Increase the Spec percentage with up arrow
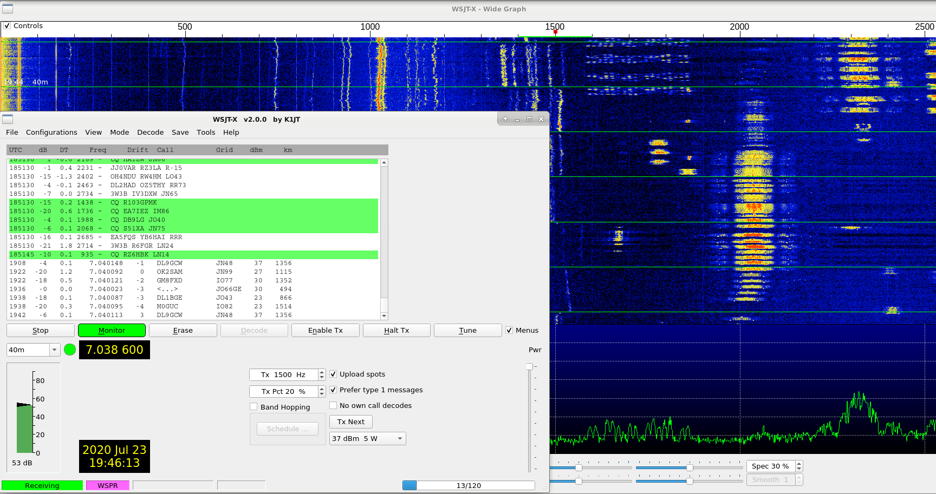Screen dimensions: 936x494 [799, 464]
